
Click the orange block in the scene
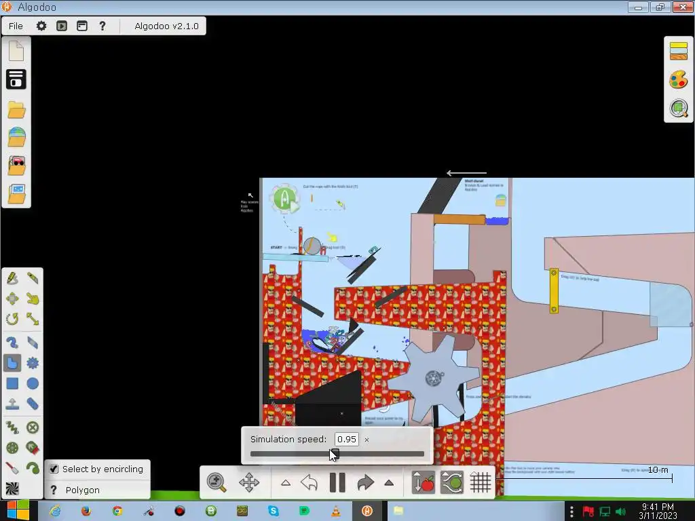tap(459, 219)
